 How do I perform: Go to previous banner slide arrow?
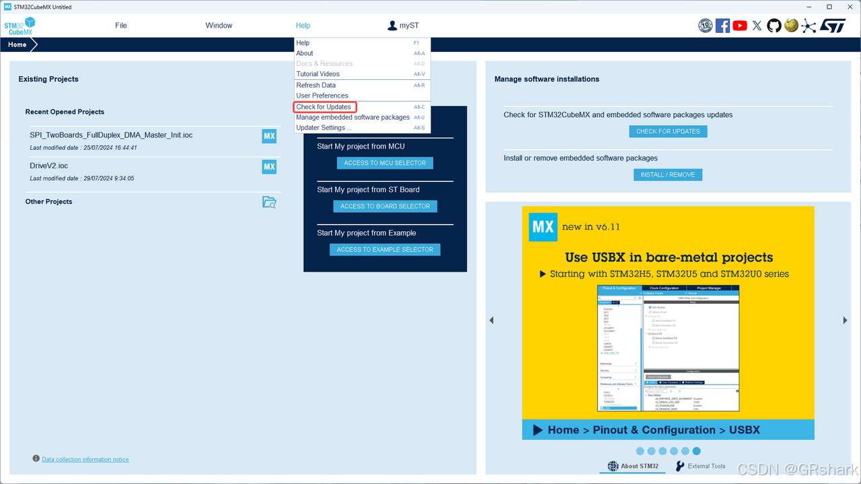[x=491, y=321]
